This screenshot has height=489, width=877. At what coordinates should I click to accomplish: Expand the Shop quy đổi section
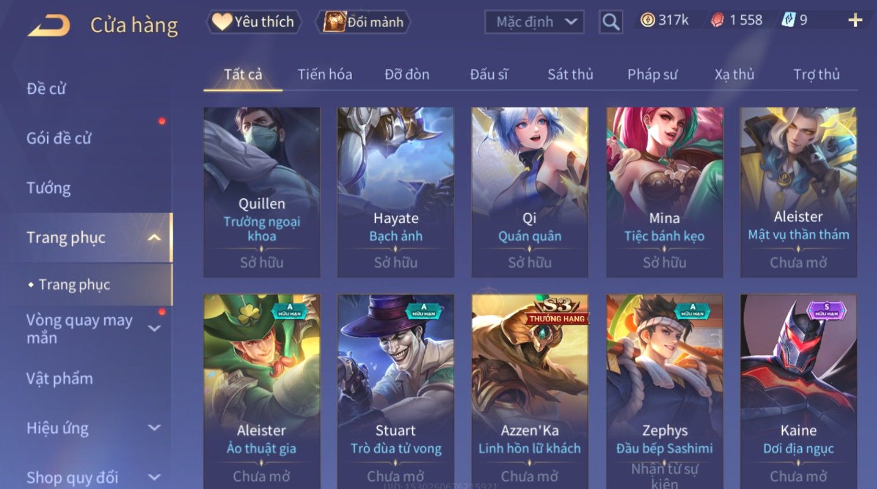[154, 477]
